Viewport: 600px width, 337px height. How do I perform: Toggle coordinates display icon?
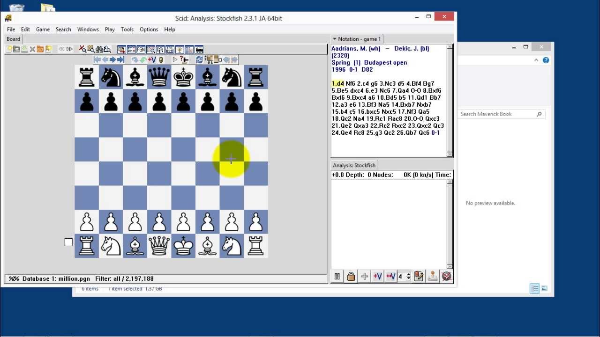(x=209, y=59)
